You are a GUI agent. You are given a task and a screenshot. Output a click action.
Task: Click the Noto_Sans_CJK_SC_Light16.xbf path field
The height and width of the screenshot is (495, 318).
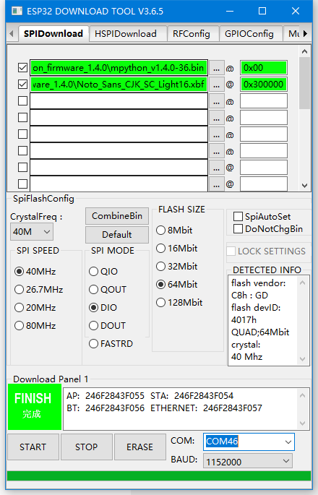[119, 85]
